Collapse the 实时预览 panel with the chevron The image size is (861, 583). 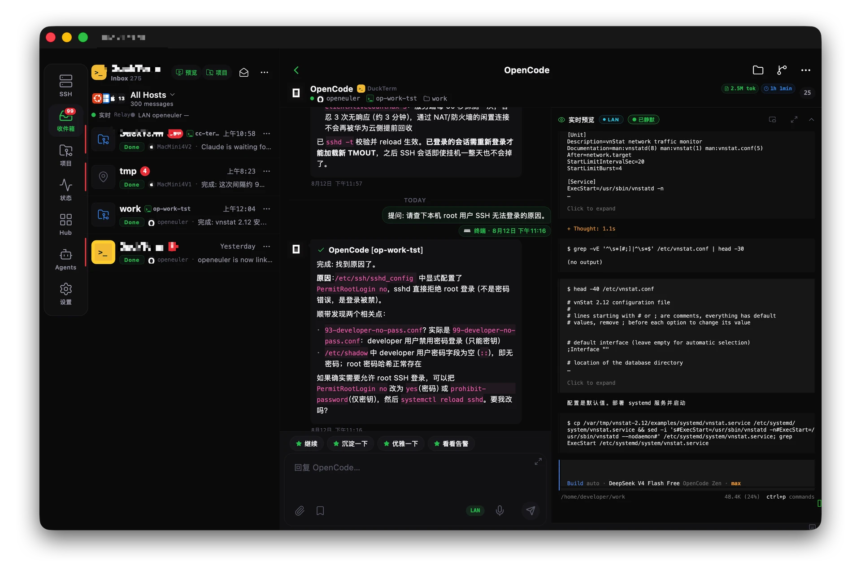tap(811, 119)
